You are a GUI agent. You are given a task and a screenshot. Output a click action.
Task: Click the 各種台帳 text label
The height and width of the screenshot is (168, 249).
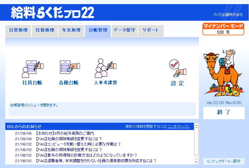[69, 83]
